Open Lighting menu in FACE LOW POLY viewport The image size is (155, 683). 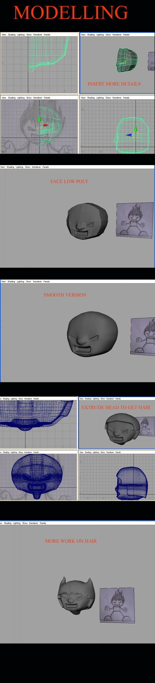[20, 167]
